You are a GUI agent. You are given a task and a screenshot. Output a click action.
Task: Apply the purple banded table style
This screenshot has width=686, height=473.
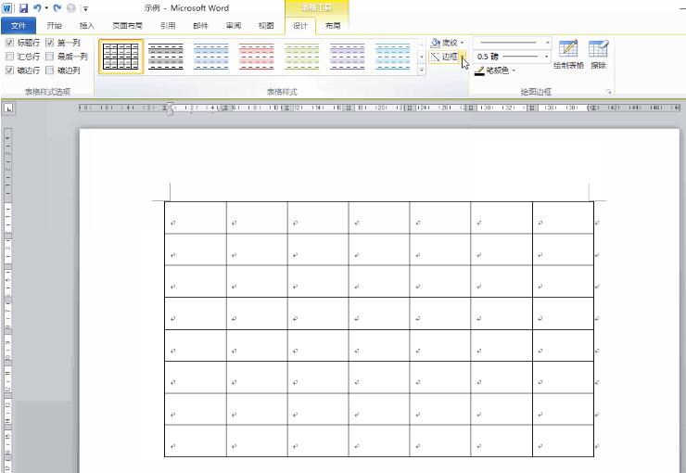pos(348,57)
